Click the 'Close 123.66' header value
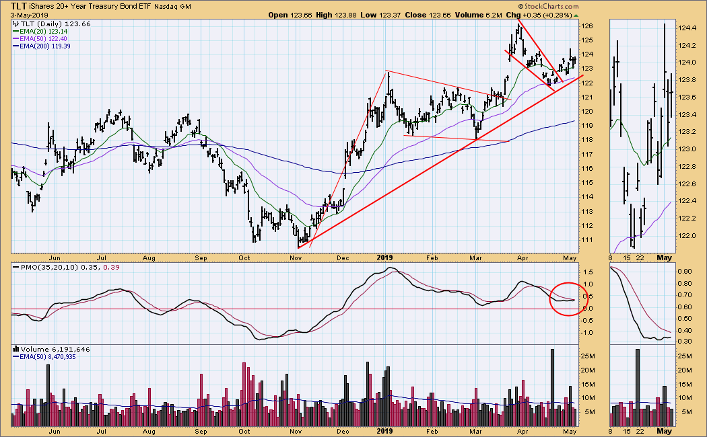The width and height of the screenshot is (707, 437). (428, 15)
